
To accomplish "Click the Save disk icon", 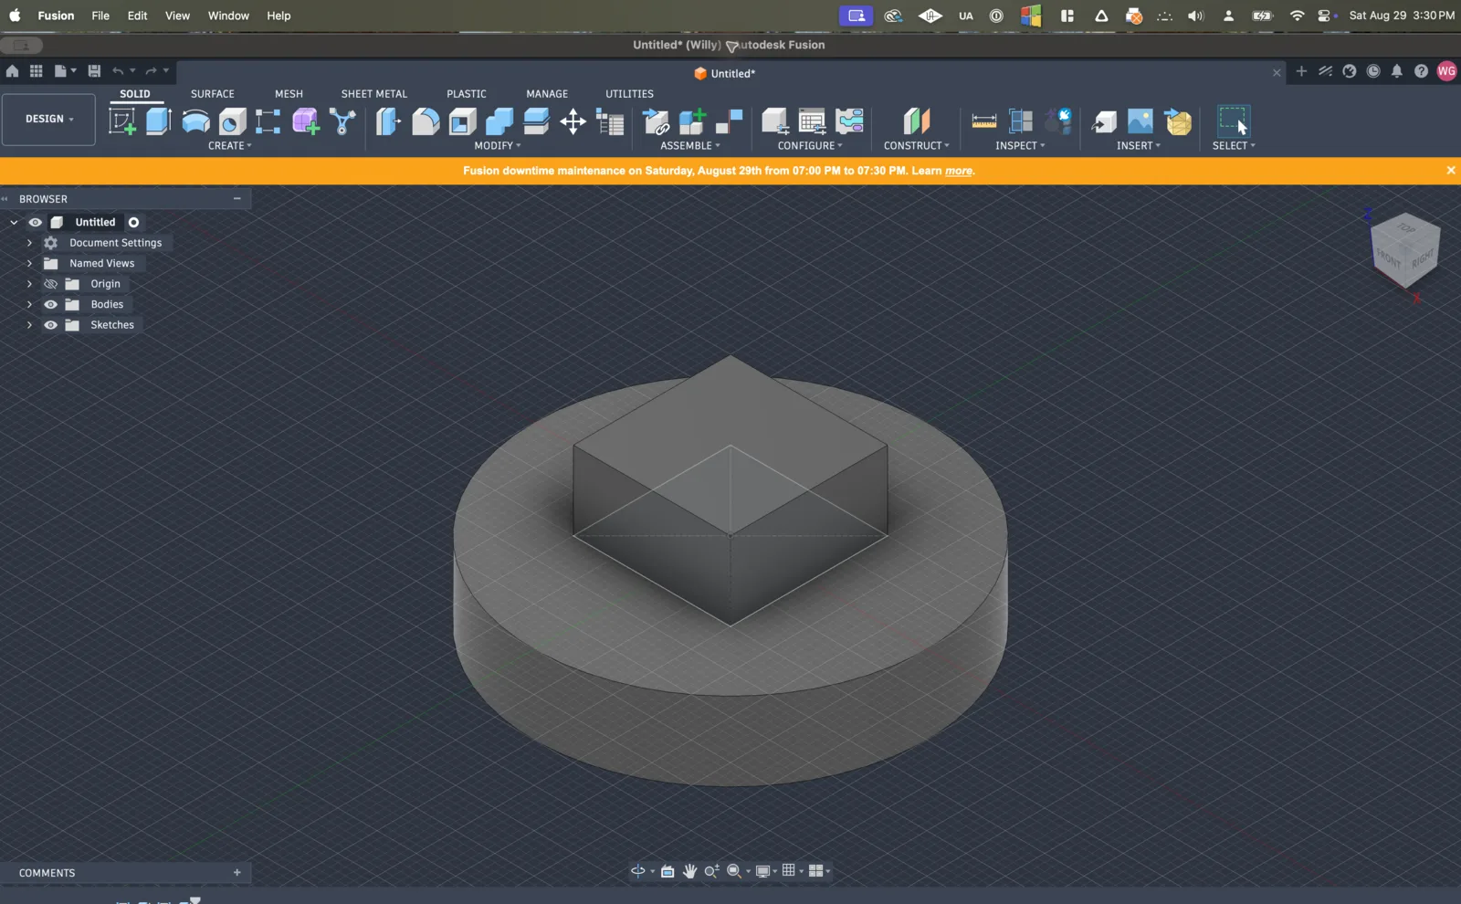I will pyautogui.click(x=94, y=70).
